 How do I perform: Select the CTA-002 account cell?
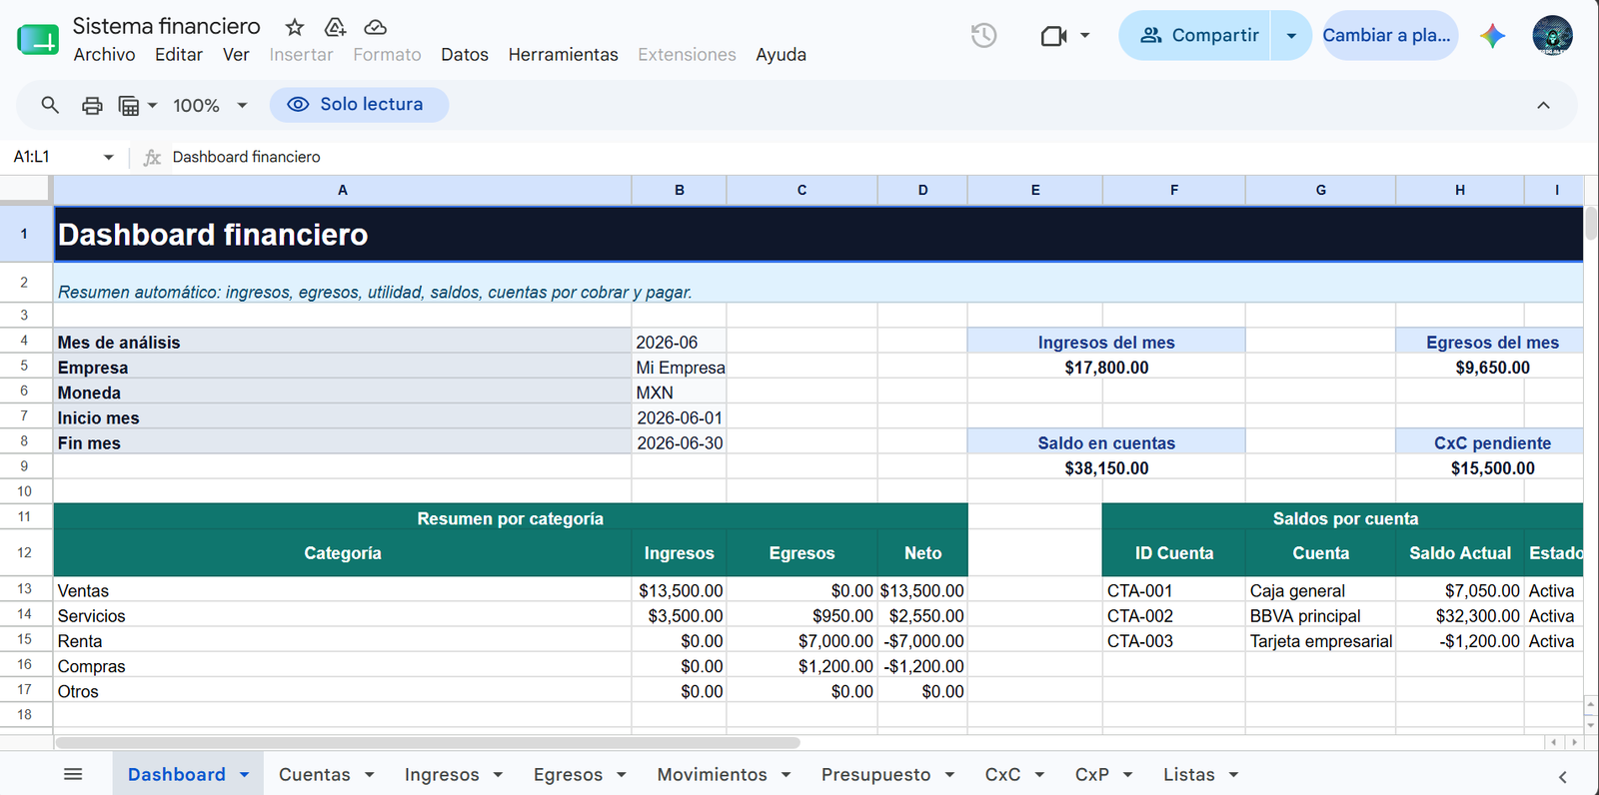tap(1174, 615)
